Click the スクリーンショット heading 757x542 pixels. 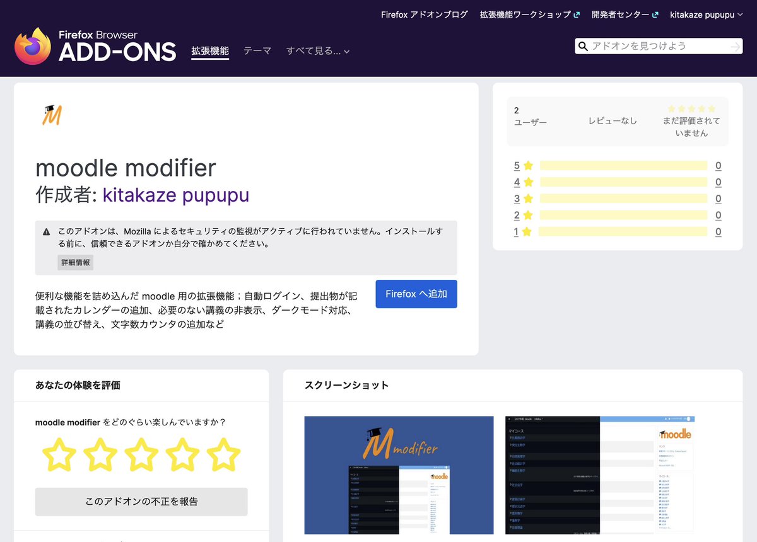346,385
